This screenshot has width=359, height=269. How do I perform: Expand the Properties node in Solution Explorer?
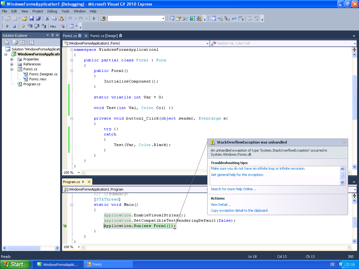12,59
